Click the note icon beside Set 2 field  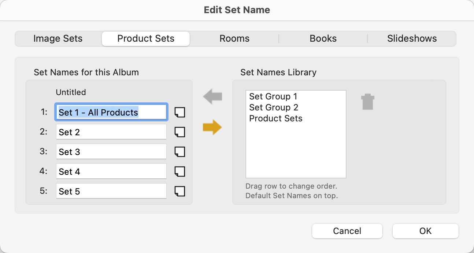[x=179, y=132]
